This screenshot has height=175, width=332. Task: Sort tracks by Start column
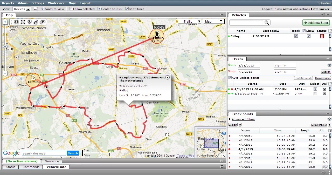252,84
